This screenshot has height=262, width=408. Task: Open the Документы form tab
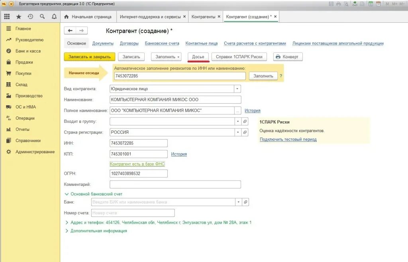point(103,43)
